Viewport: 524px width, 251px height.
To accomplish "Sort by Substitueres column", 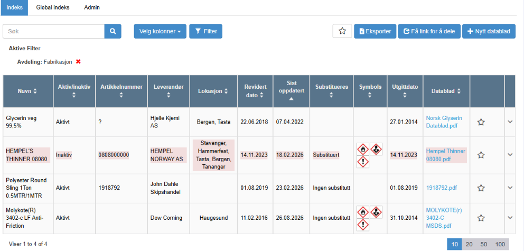I will (x=332, y=91).
